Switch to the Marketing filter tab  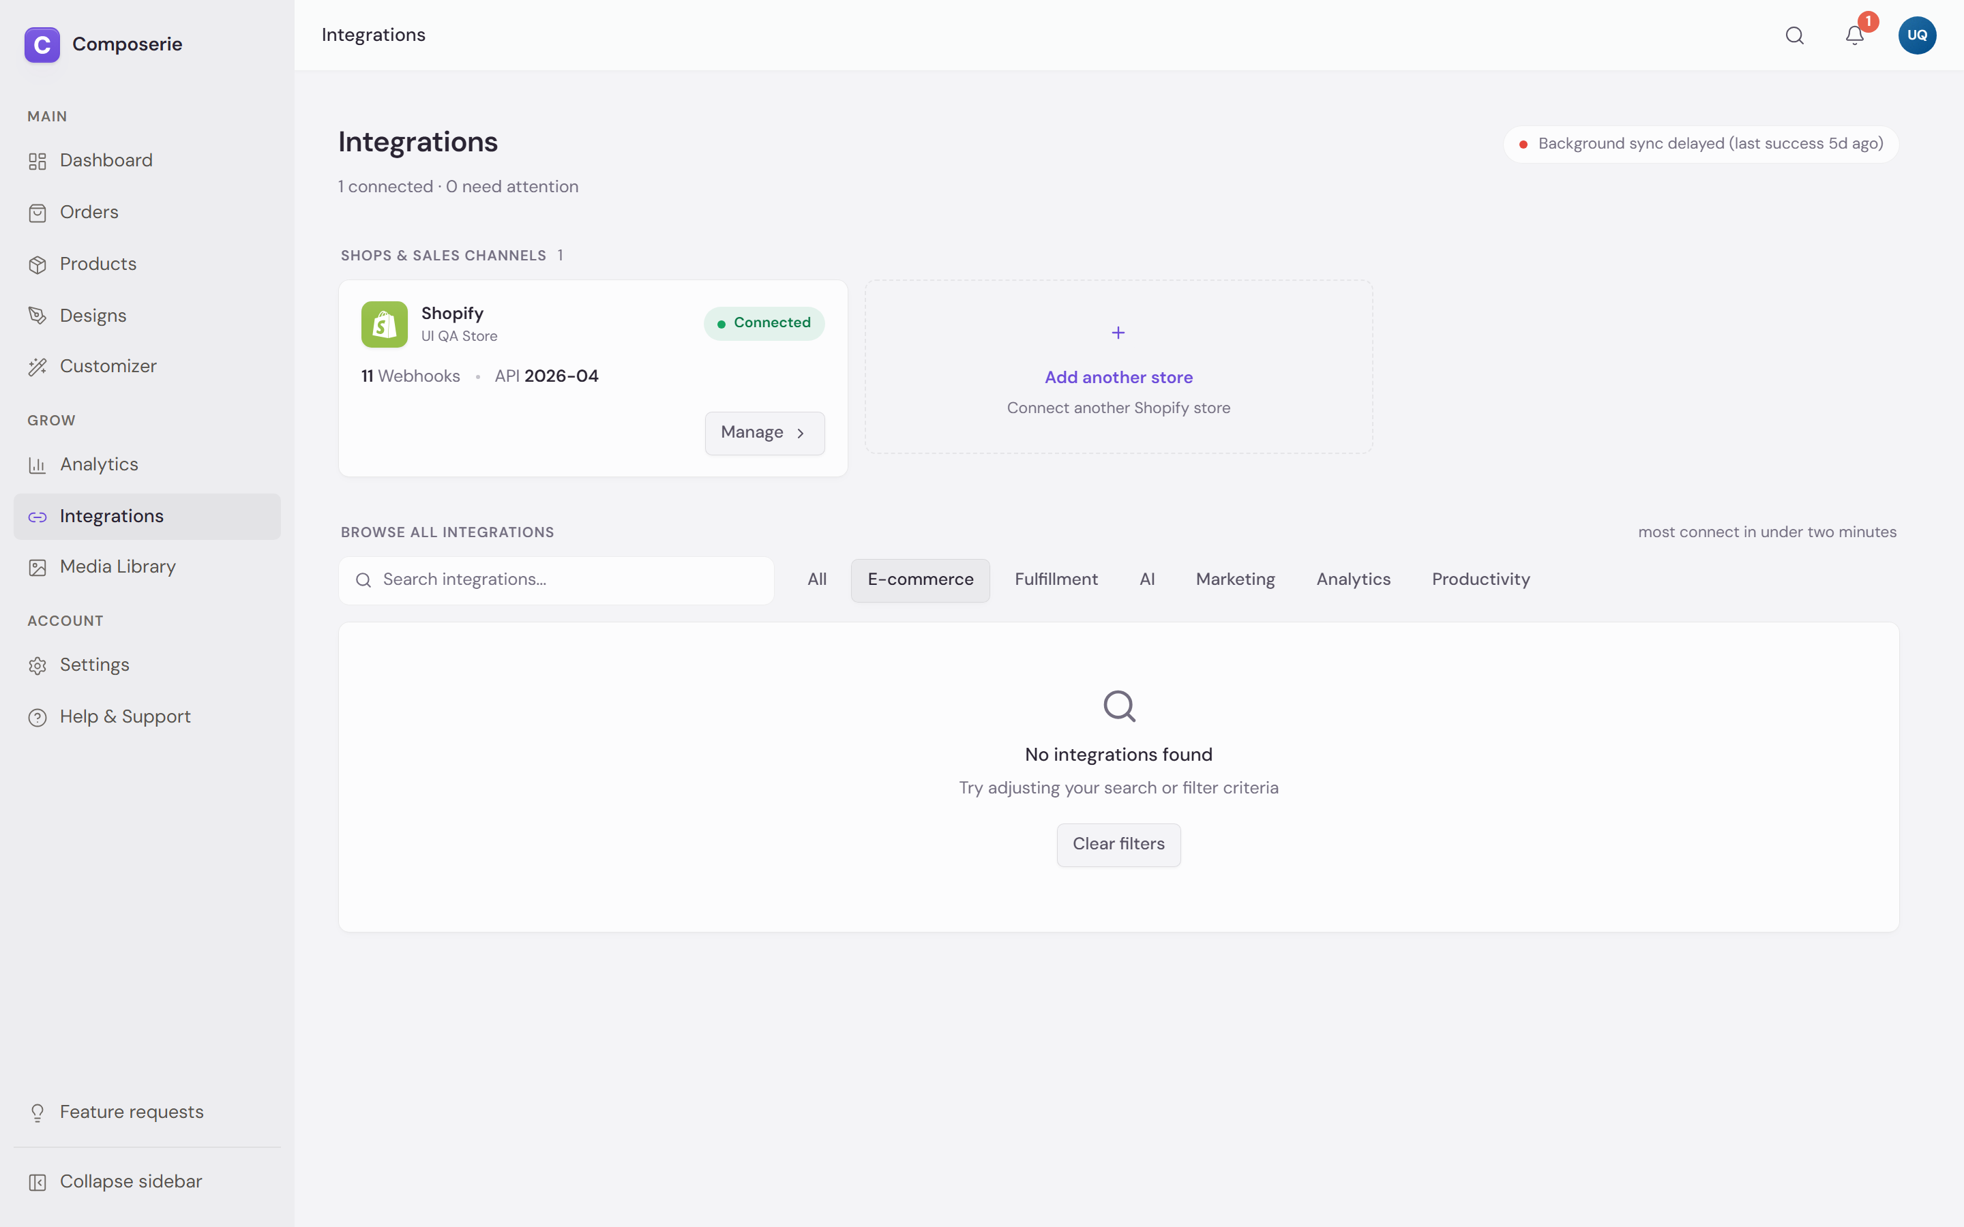click(1235, 579)
